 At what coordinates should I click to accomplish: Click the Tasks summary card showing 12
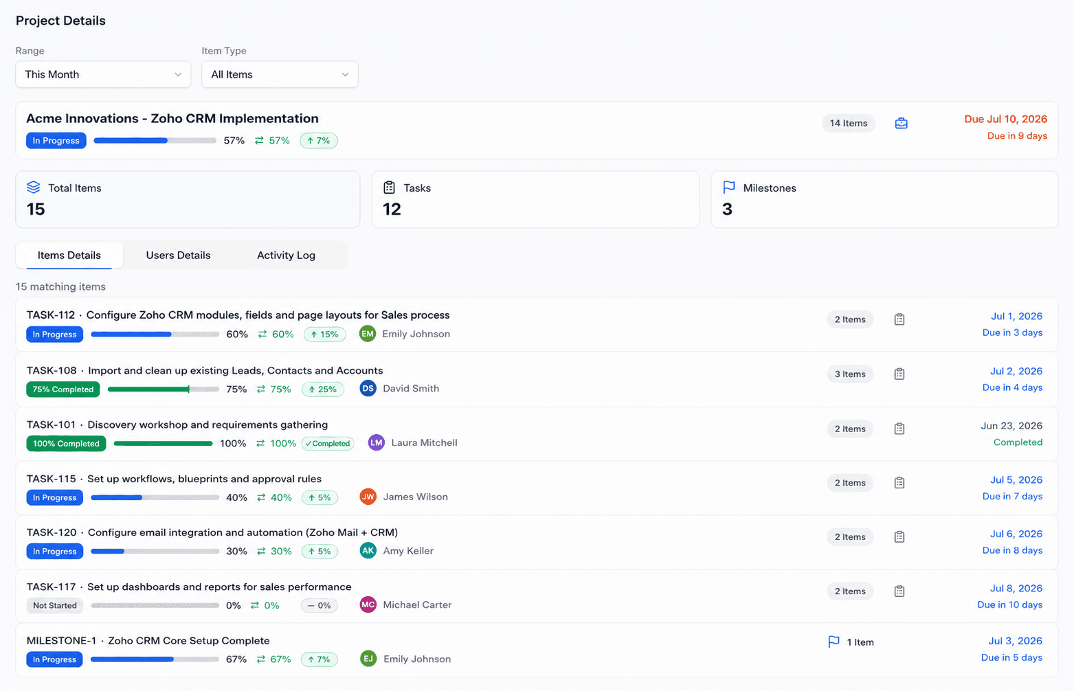(535, 199)
